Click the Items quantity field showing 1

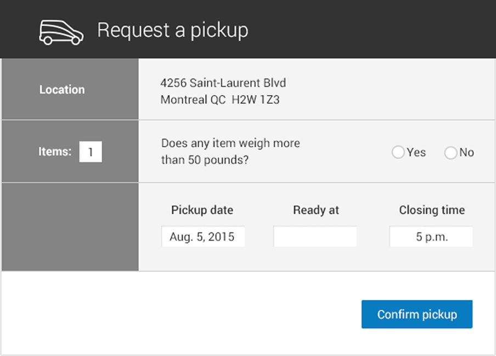coord(91,152)
